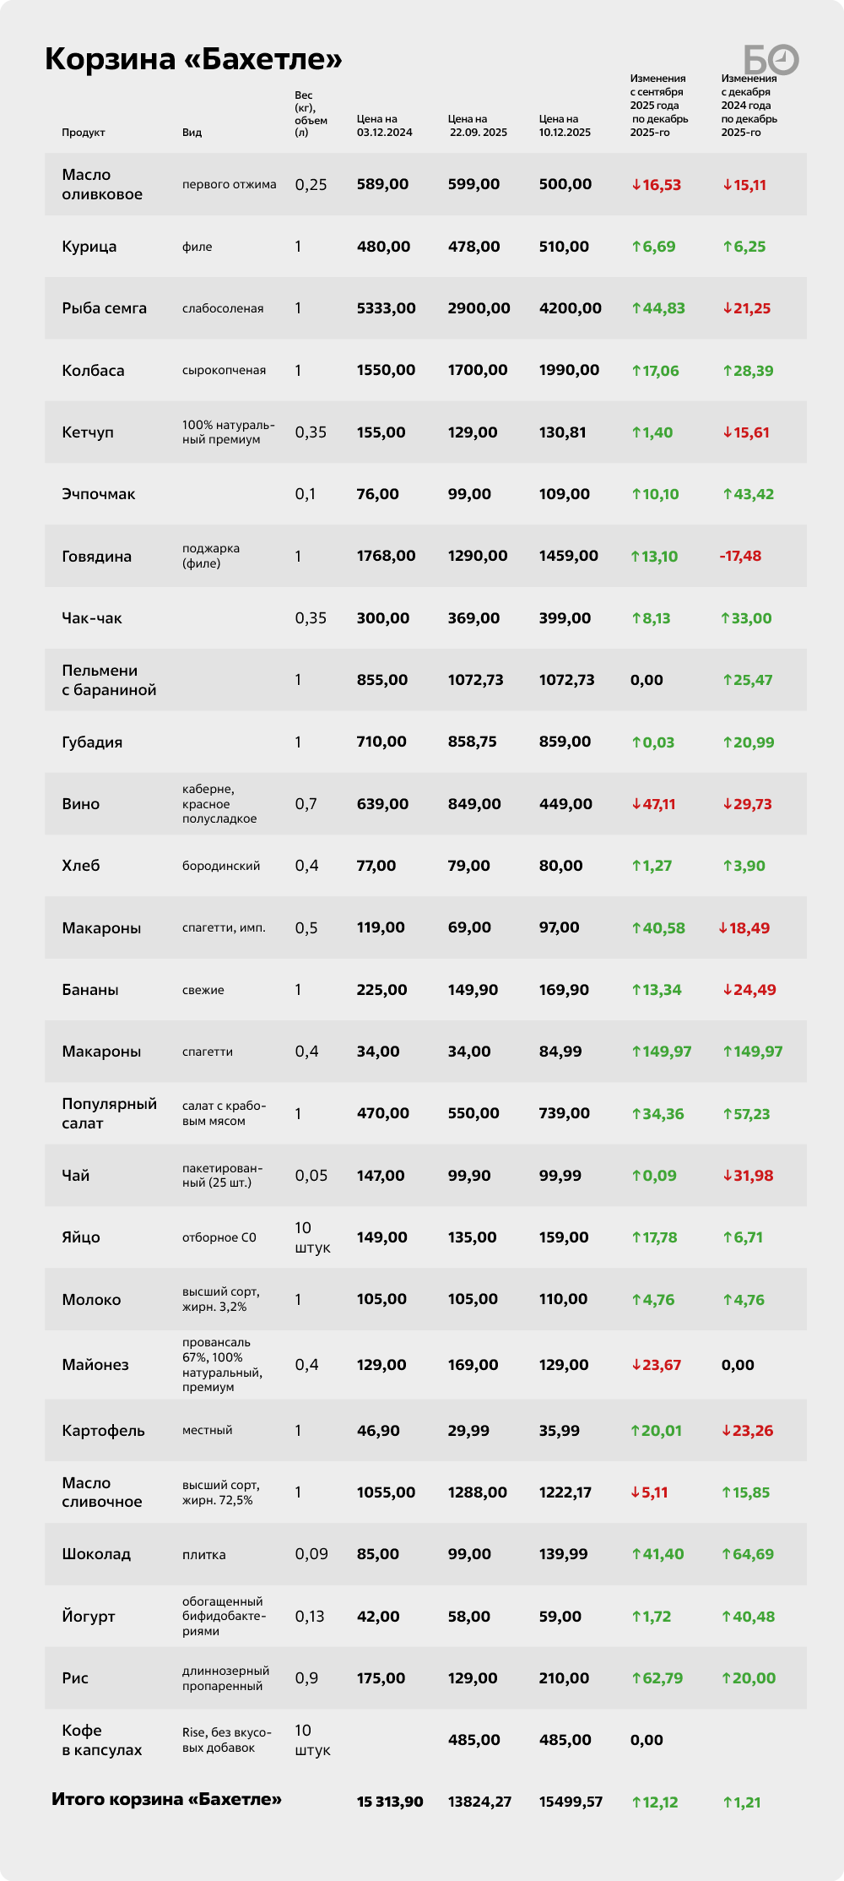Select the «Цена на 03.12.2024» column header
The height and width of the screenshot is (1881, 844).
click(x=384, y=126)
